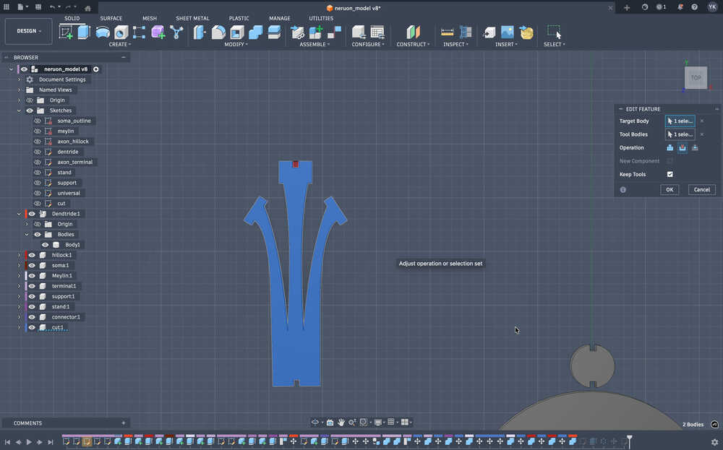Open the CONSTRUCT dropdown menu

coord(413,45)
